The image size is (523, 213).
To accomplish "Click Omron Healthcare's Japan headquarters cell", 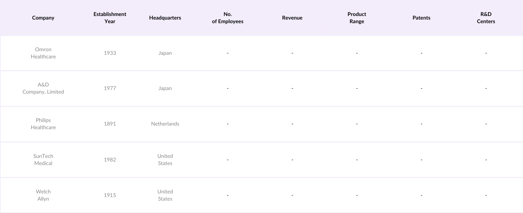I will [165, 53].
